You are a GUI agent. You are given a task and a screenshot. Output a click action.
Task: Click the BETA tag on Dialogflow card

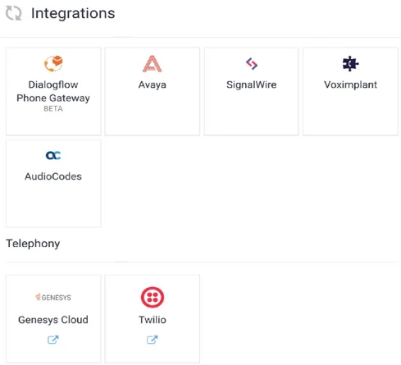[53, 109]
